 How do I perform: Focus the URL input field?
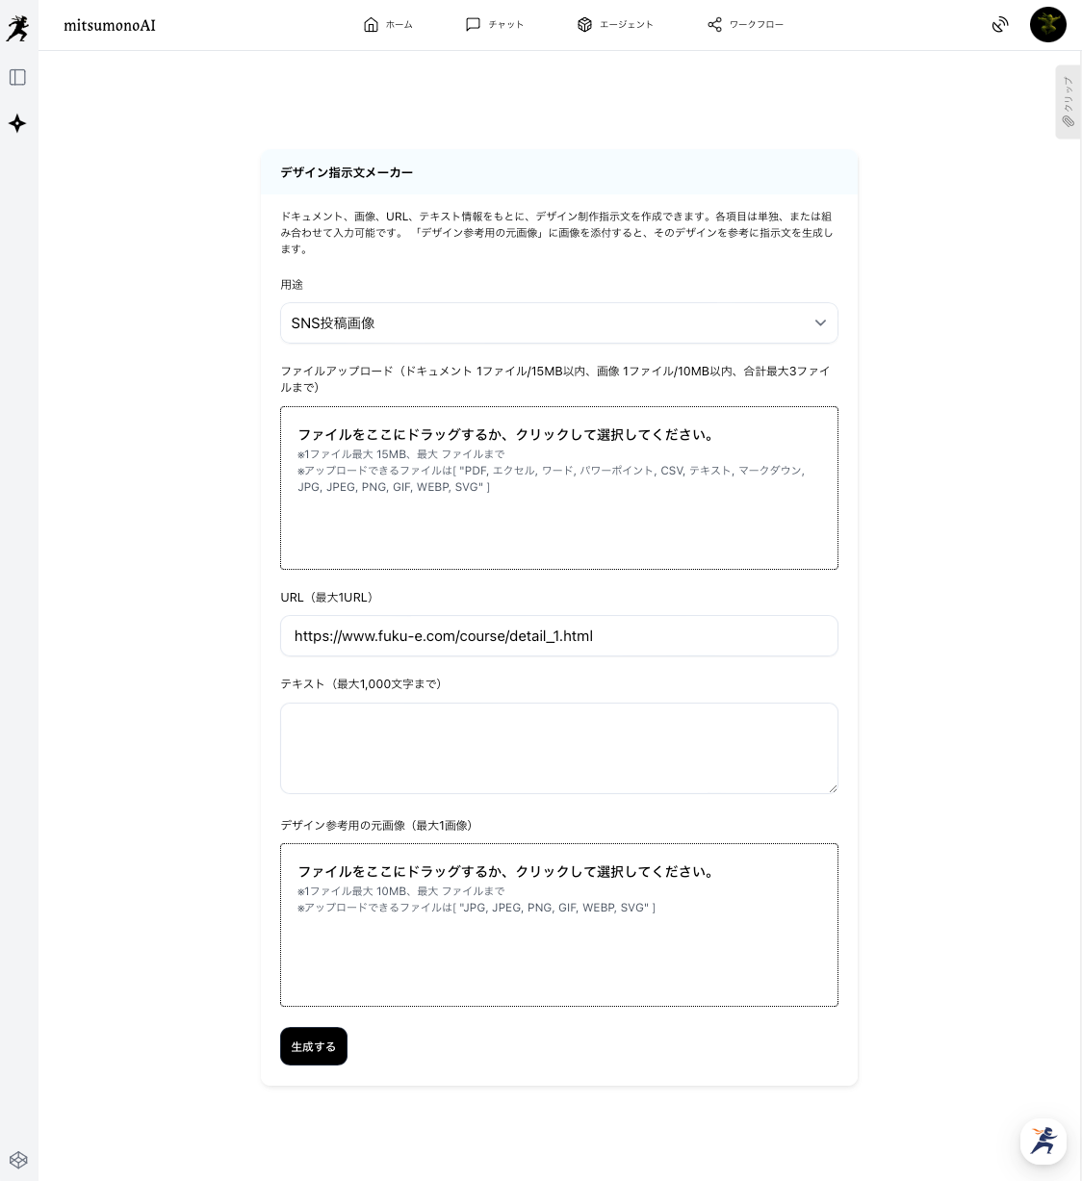click(558, 636)
